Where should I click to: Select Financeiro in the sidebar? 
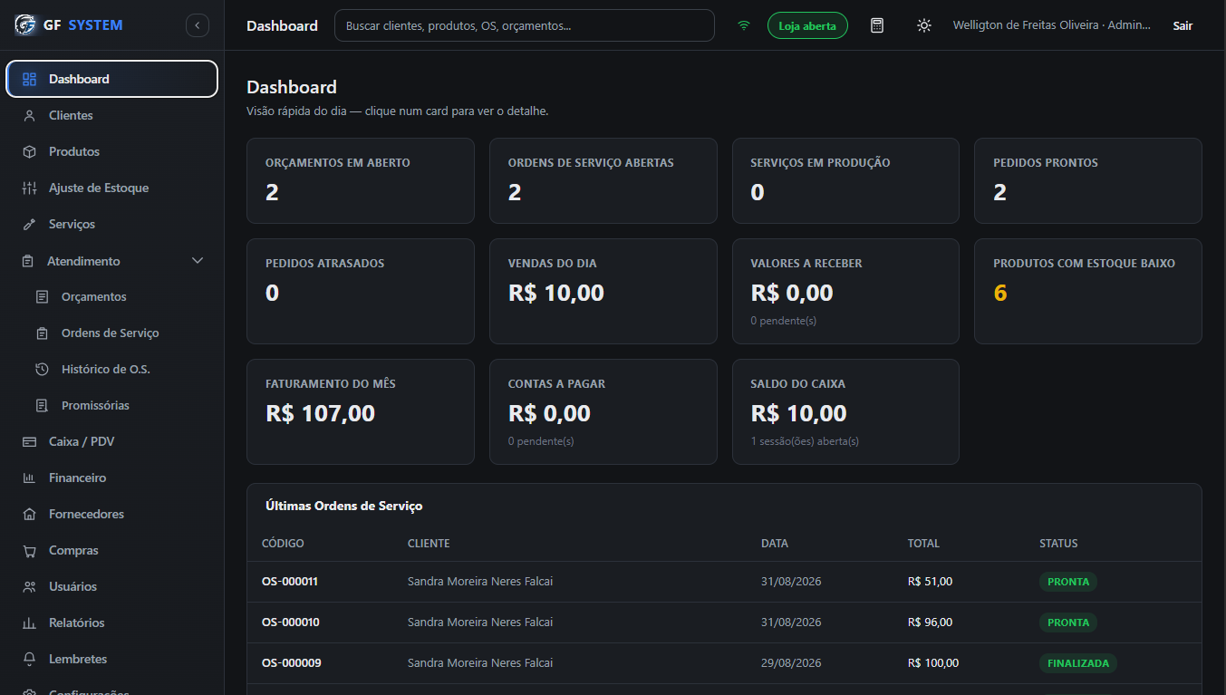(x=112, y=478)
